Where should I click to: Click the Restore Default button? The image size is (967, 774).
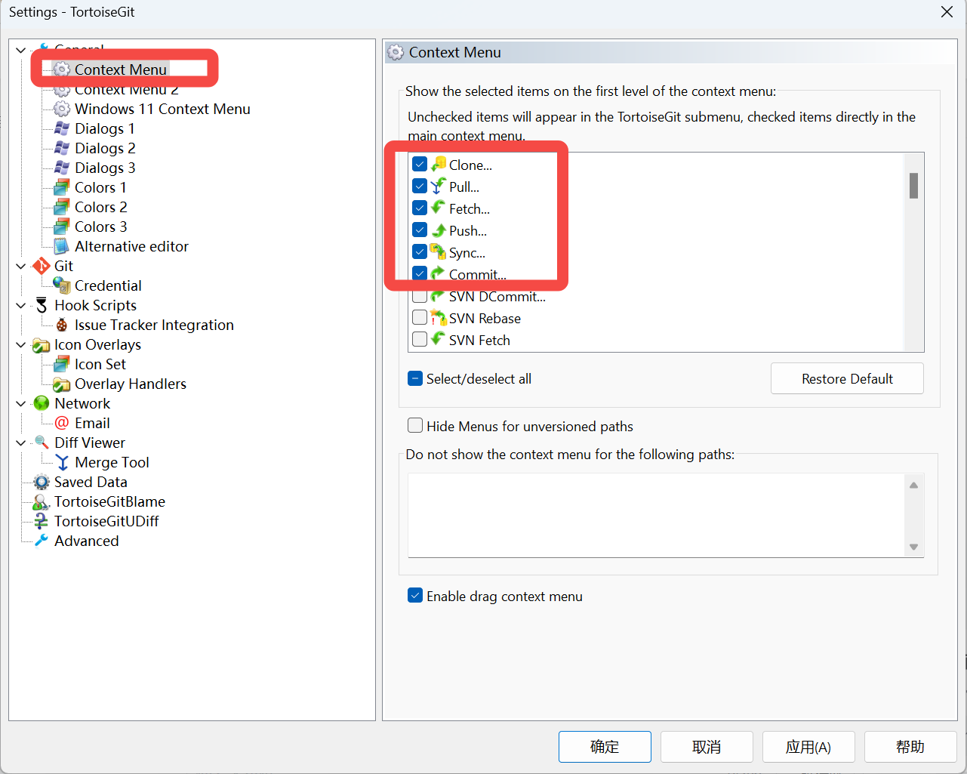tap(847, 378)
